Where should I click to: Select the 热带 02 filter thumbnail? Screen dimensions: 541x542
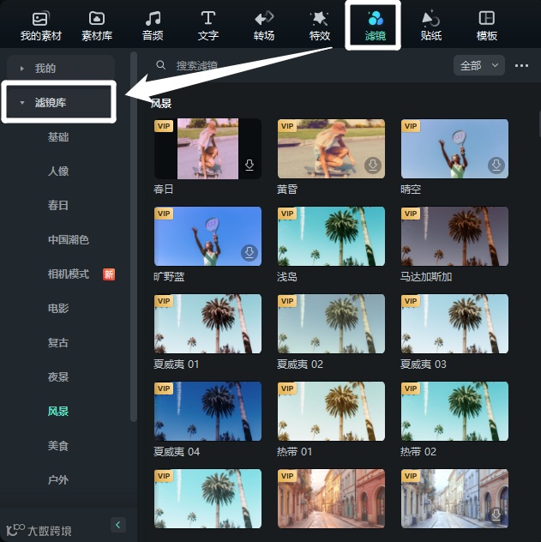point(454,411)
